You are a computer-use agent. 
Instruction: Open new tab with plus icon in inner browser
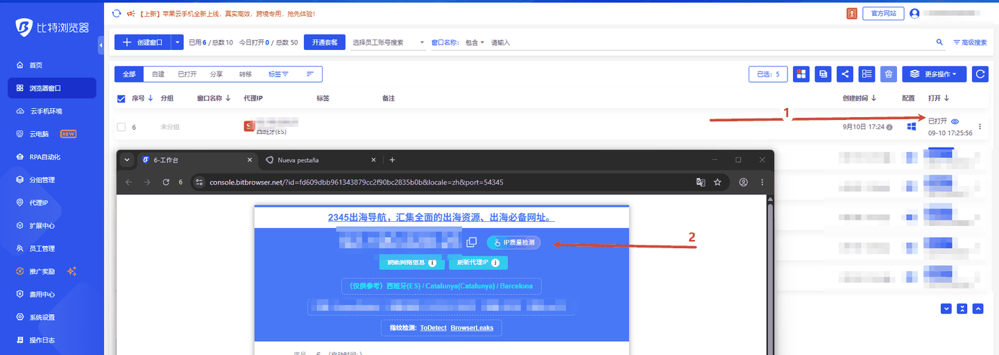392,160
